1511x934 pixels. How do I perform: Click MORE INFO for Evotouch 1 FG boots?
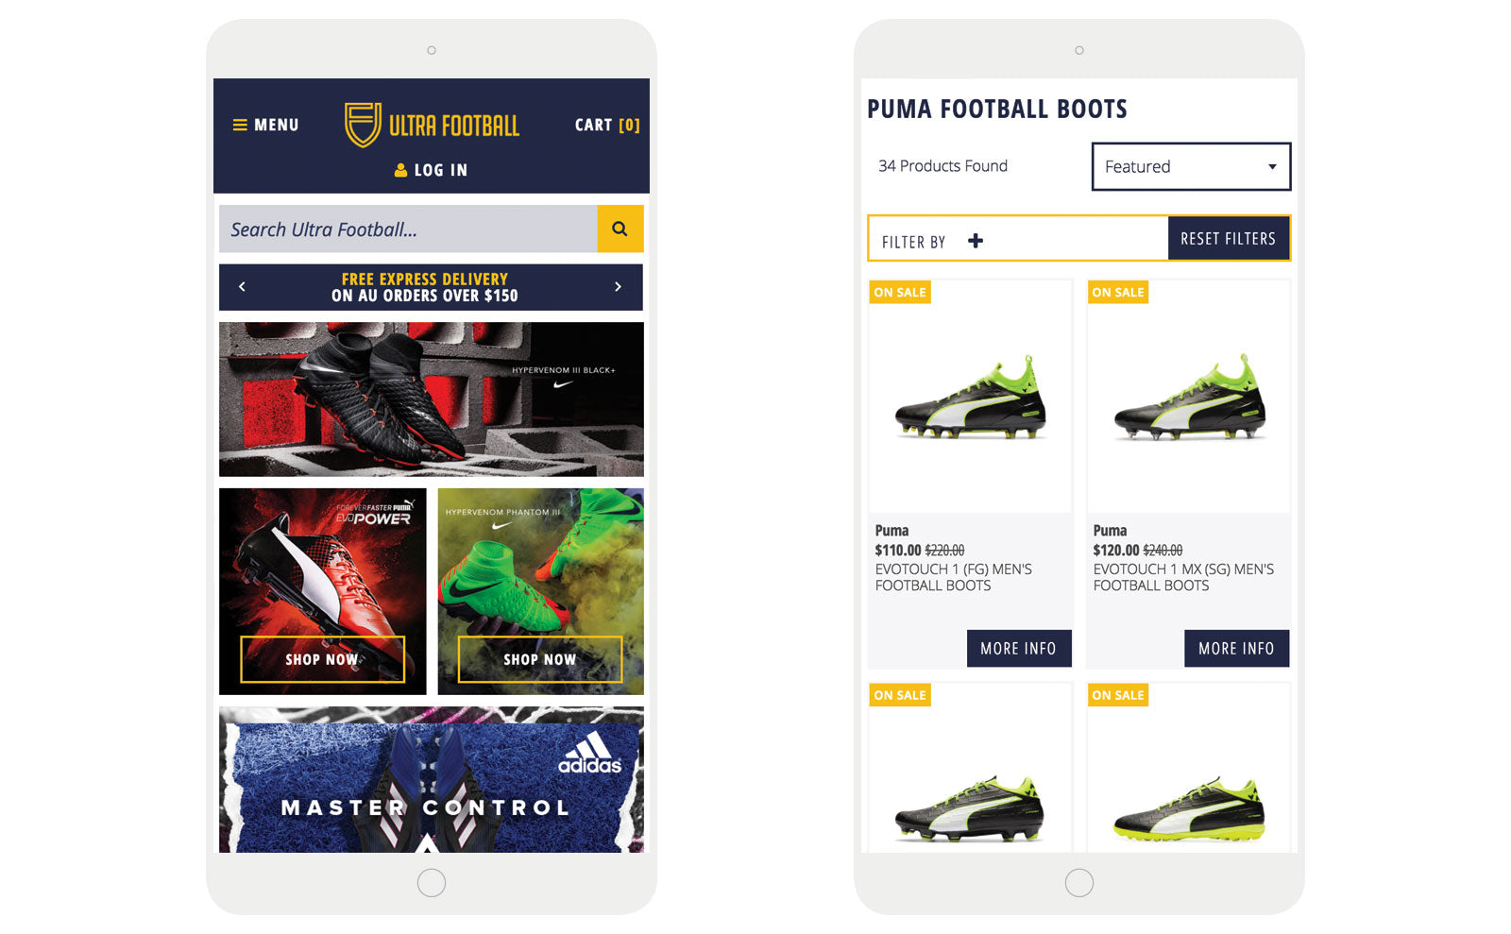coord(1019,648)
